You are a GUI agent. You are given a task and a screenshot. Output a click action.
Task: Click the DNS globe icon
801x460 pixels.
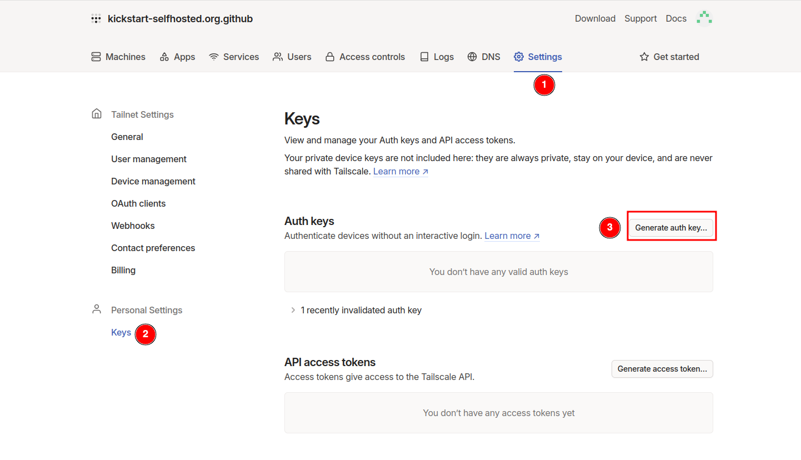472,57
